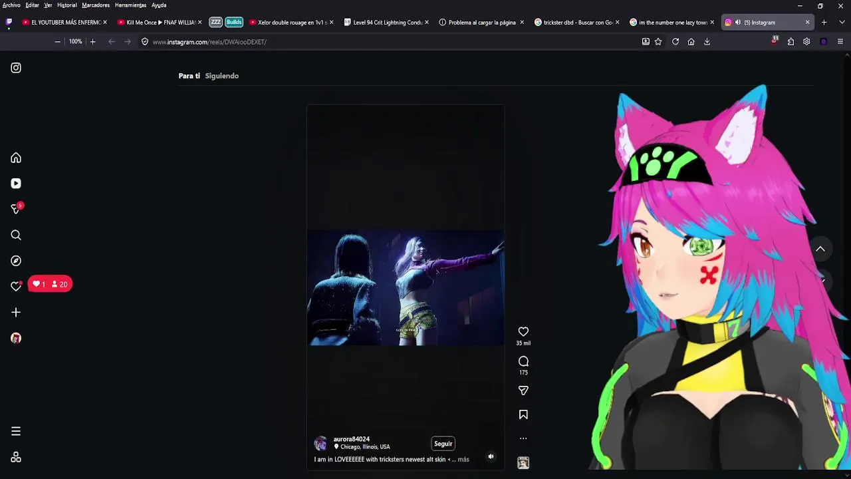Open the reel's comments bubble icon
This screenshot has width=851, height=479.
tap(523, 361)
